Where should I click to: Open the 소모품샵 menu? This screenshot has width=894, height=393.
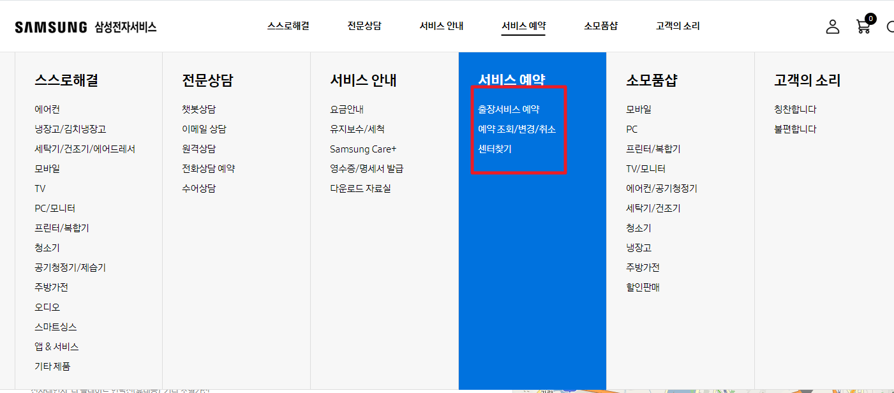600,26
